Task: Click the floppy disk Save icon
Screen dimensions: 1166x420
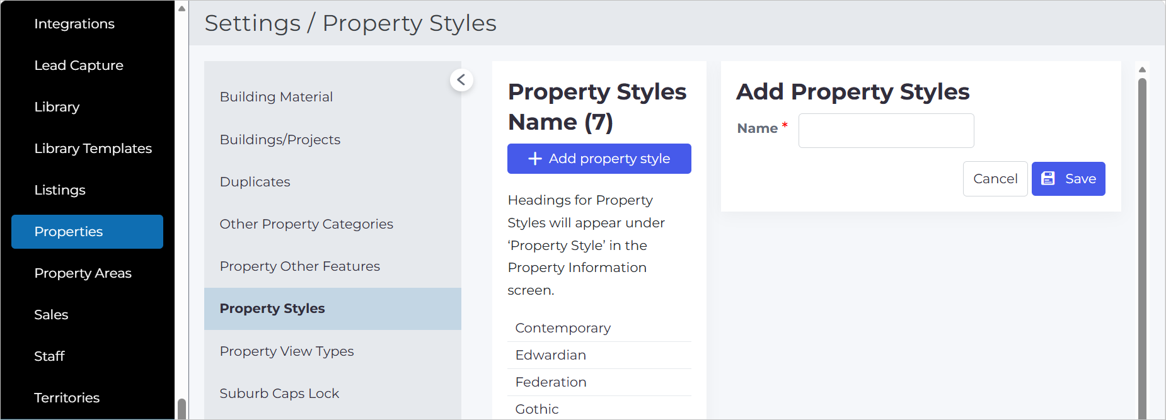Action: [x=1048, y=179]
